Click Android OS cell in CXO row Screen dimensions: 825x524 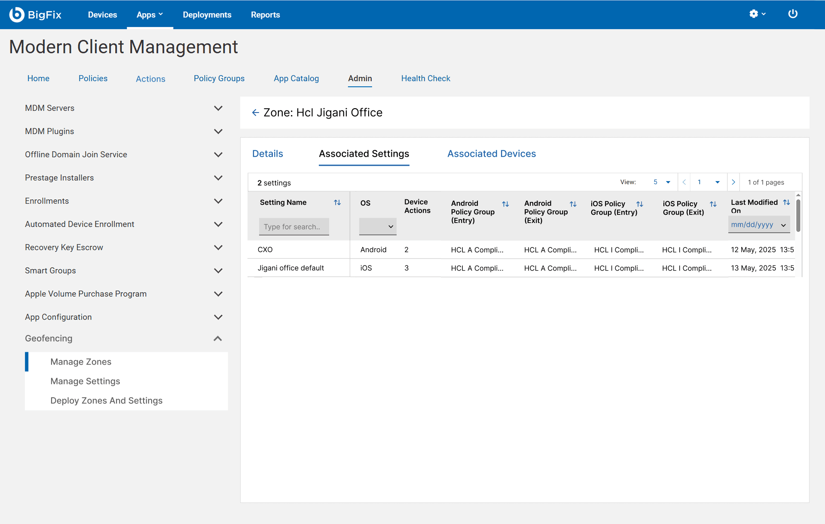[x=373, y=250]
